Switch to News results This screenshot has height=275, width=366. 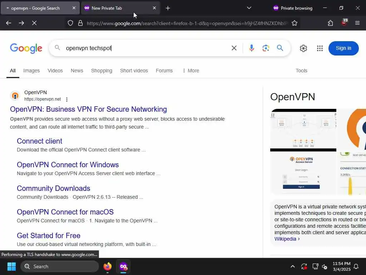[77, 71]
